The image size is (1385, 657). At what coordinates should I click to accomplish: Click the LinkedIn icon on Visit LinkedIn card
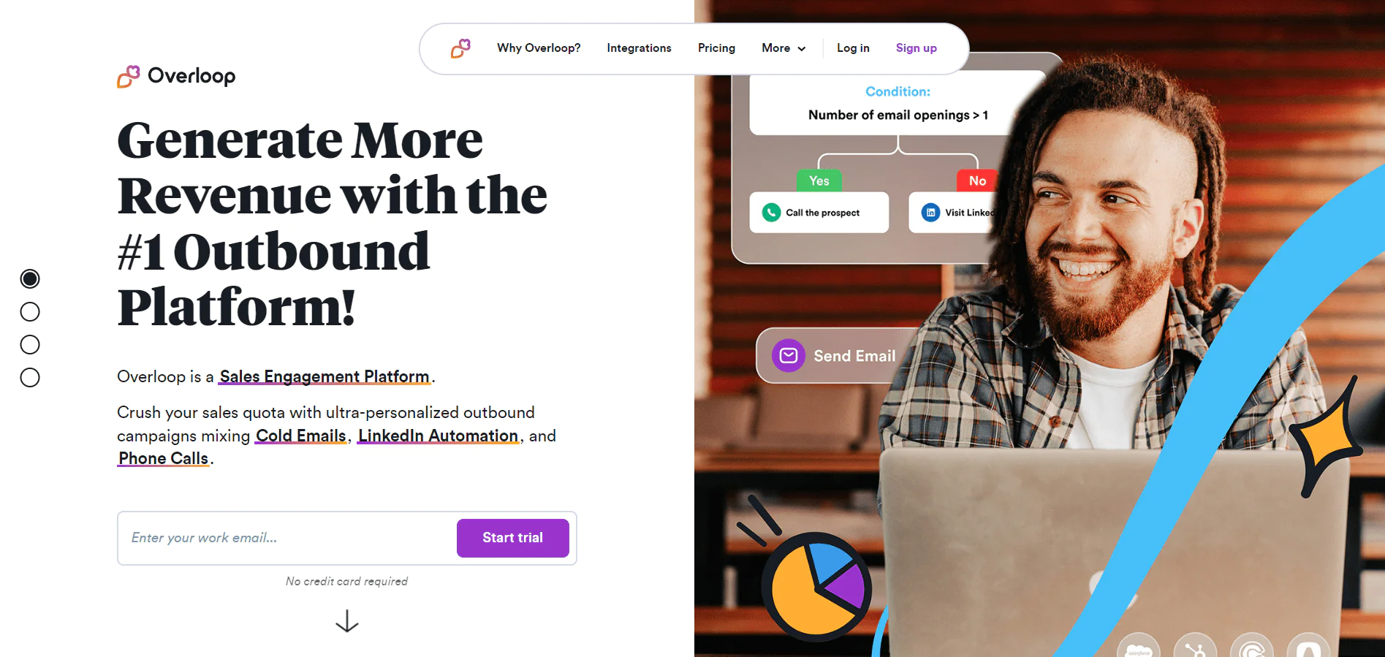[x=930, y=213]
